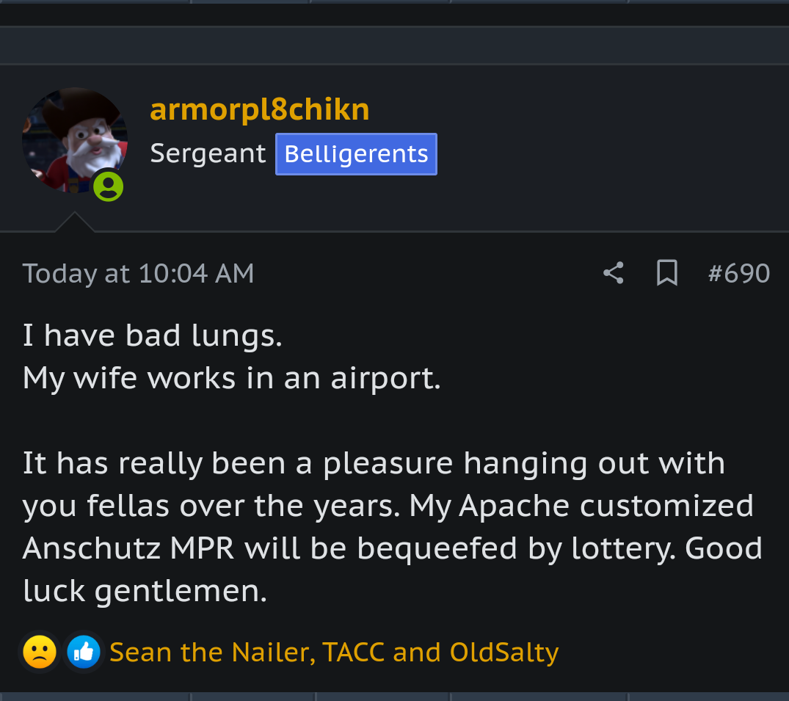789x701 pixels.
Task: Click the #690 post number link
Action: (x=738, y=274)
